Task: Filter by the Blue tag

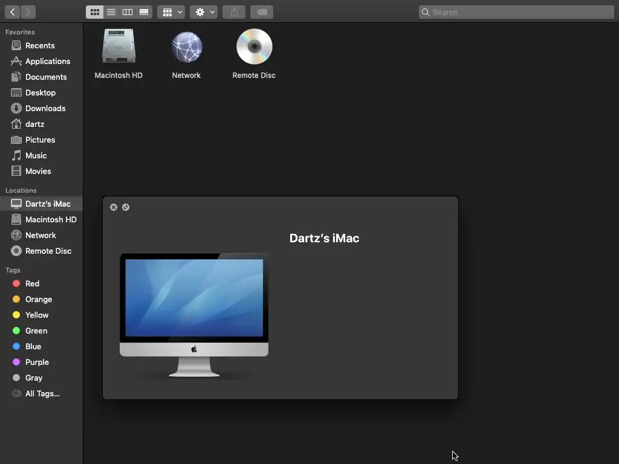Action: click(42, 346)
